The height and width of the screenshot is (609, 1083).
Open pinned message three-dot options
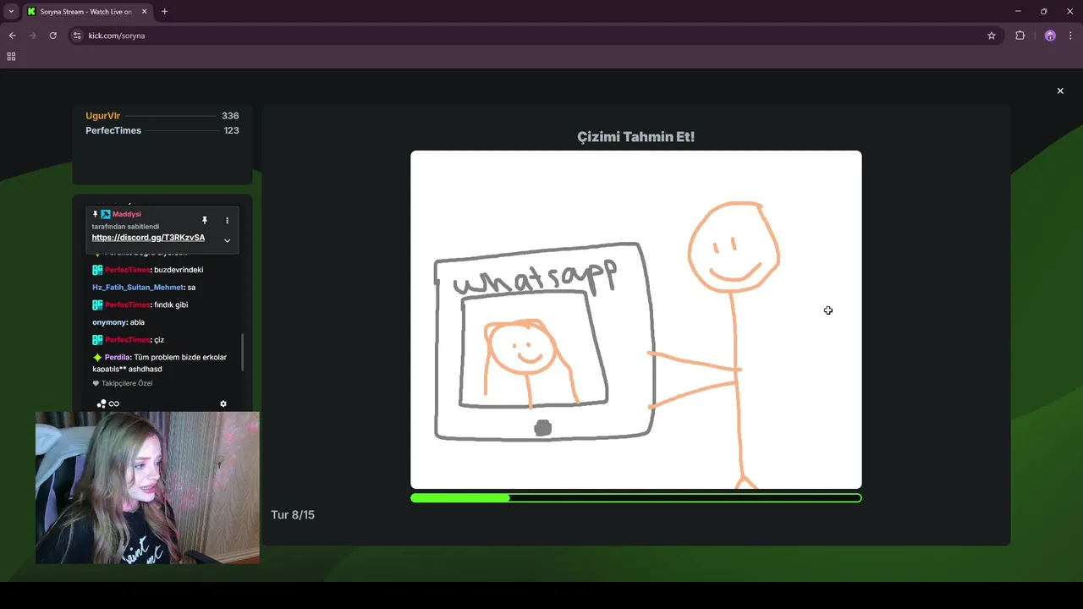coord(227,220)
